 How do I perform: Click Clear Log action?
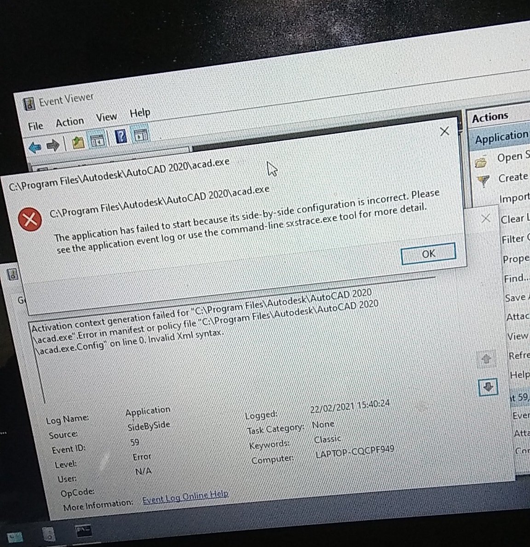click(x=515, y=219)
